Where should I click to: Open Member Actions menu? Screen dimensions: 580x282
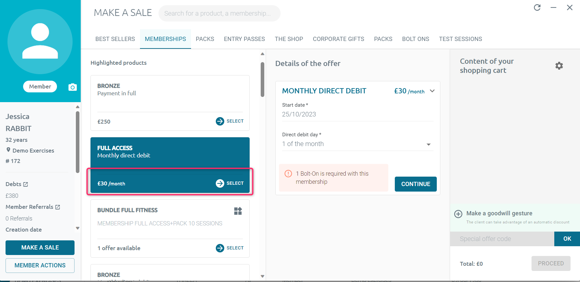tap(40, 265)
